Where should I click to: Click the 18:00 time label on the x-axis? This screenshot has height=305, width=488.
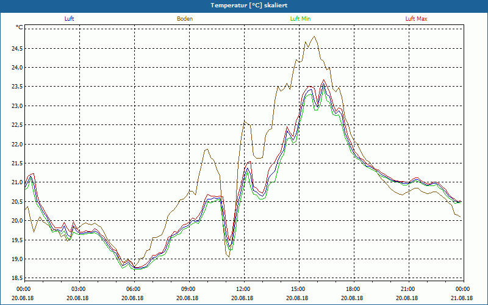coord(354,289)
